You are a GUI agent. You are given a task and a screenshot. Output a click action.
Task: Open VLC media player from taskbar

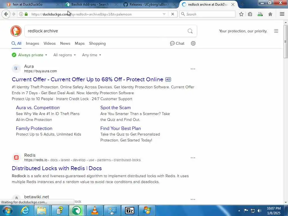94,210
